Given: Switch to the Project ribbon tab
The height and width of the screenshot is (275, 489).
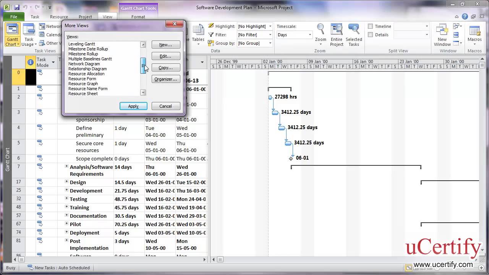Looking at the screenshot, I should [x=85, y=17].
